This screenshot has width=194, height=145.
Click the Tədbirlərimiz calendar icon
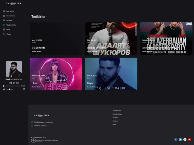pos(4,25)
